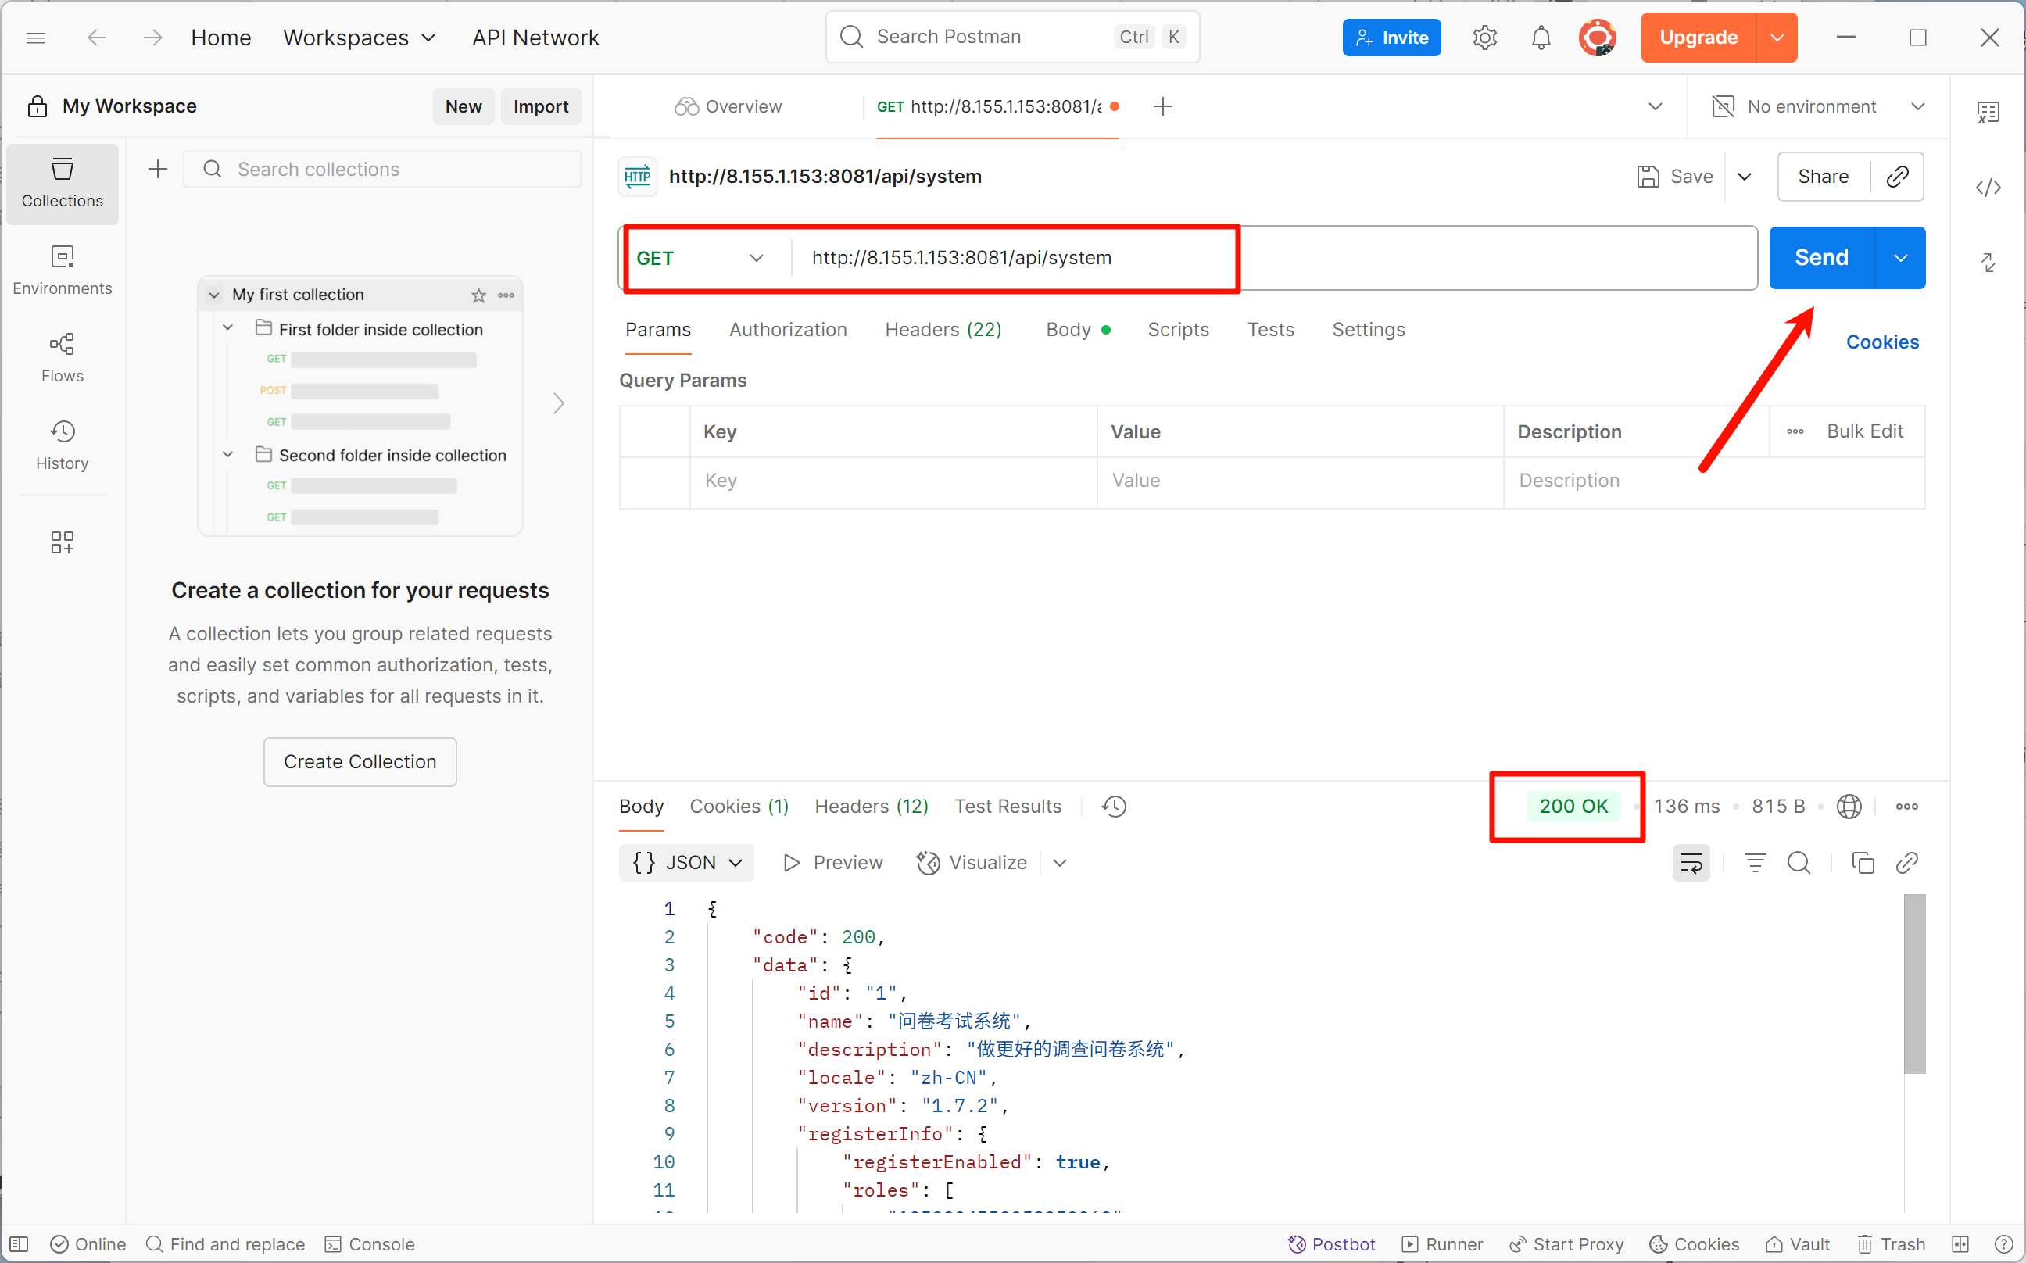Open the Send button dropdown arrow
Image resolution: width=2026 pixels, height=1263 pixels.
1900,257
